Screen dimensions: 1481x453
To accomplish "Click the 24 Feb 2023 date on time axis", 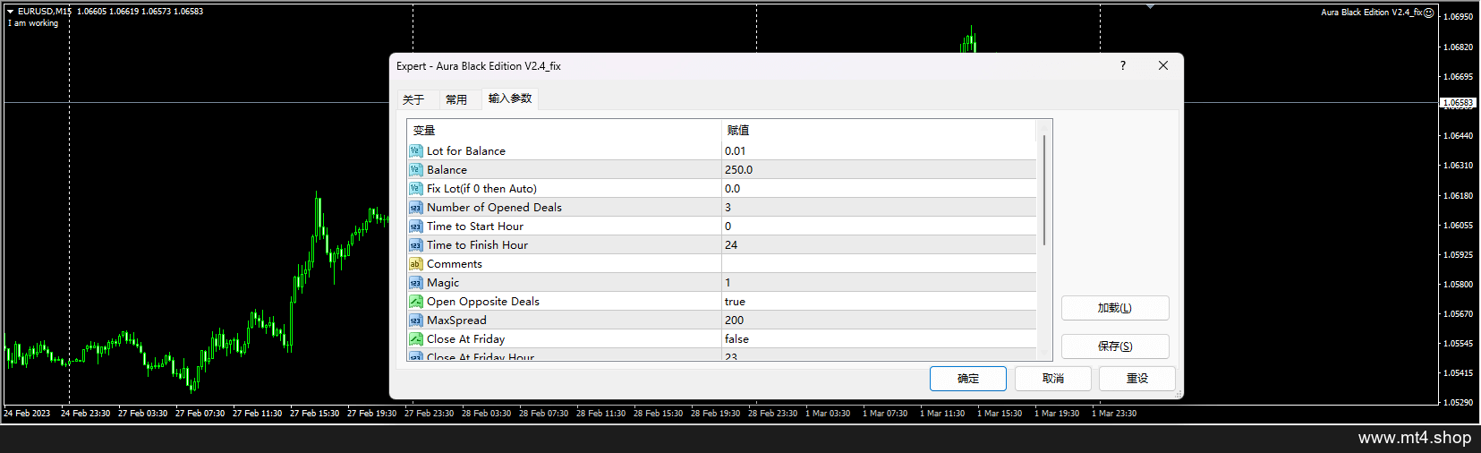I will [27, 414].
